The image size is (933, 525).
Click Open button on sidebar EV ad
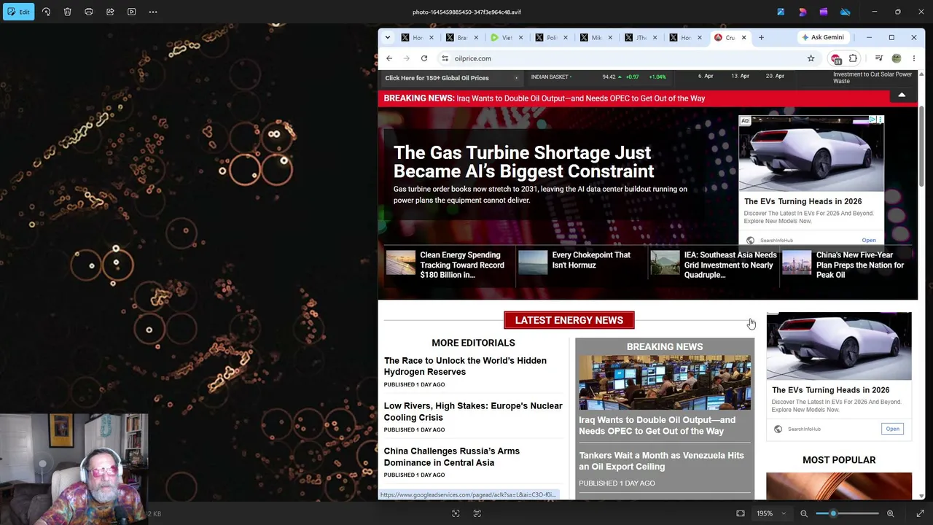(892, 429)
